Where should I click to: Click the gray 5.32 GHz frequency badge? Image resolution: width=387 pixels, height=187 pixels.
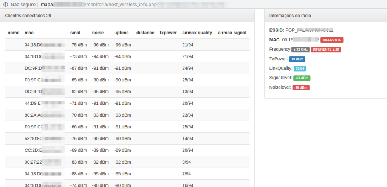click(x=301, y=50)
